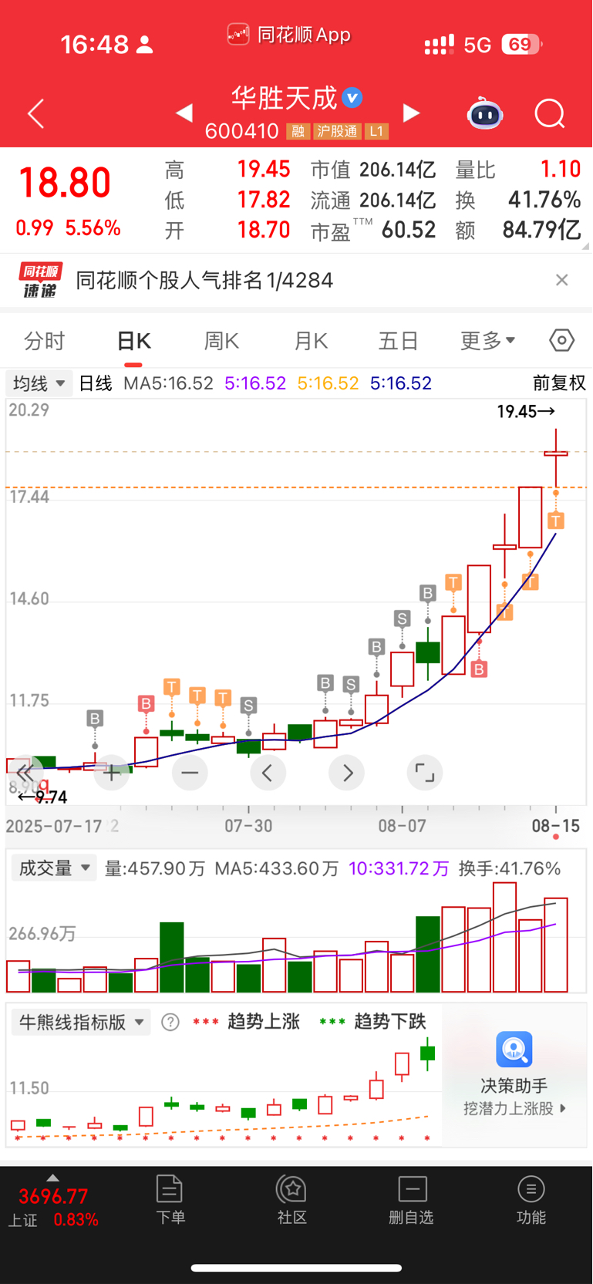Expand the Shanghai index ticker arrow
The height and width of the screenshot is (1284, 593).
click(52, 1178)
